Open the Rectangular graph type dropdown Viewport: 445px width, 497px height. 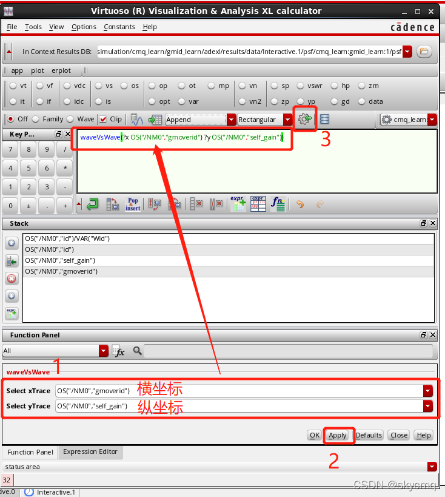[x=287, y=120]
